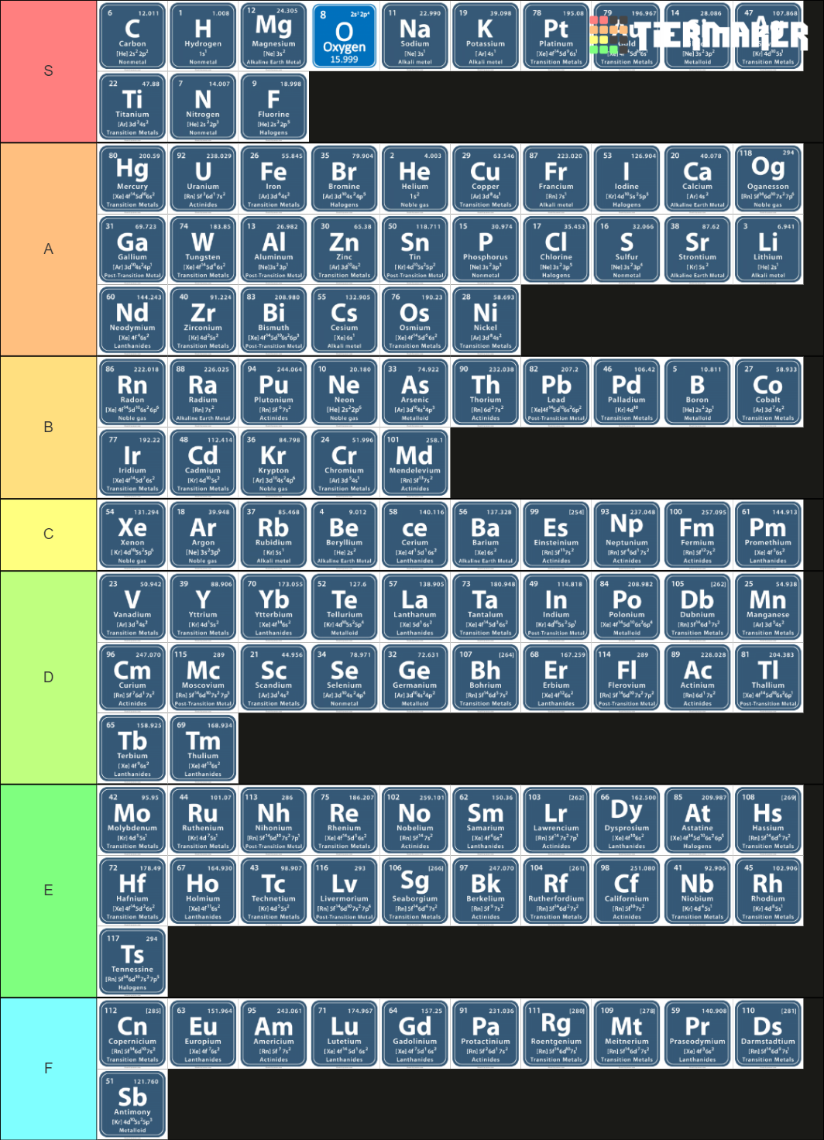Click the Tennessine tile in E tier

pos(132,960)
